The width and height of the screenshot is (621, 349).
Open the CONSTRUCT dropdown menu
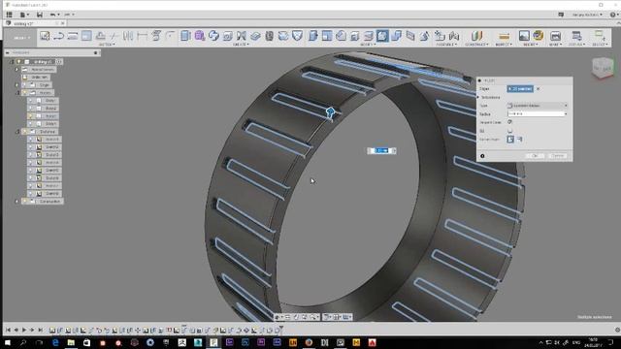click(476, 45)
